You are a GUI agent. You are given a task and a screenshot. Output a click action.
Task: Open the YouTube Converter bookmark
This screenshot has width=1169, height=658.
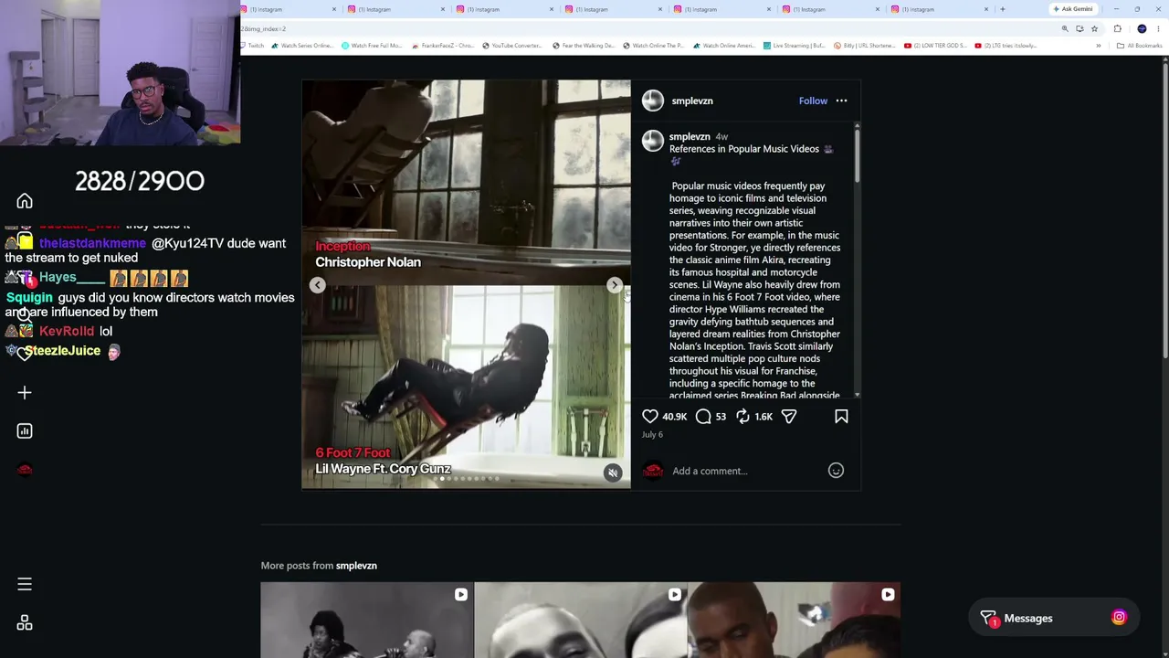coord(512,46)
